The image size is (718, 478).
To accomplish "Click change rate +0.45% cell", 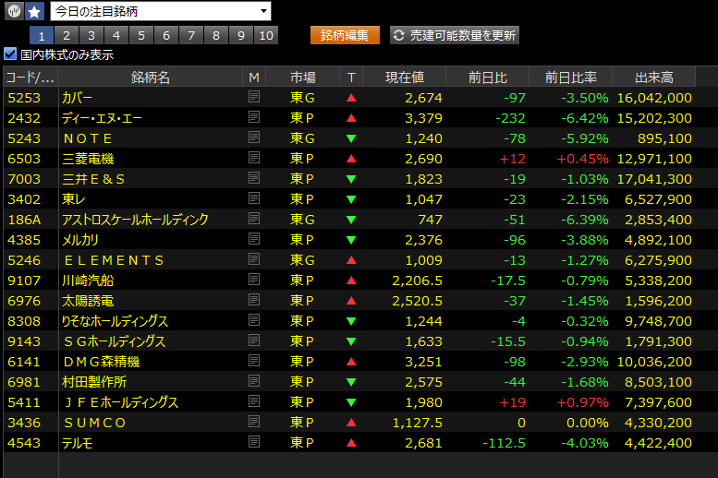I will pos(582,159).
